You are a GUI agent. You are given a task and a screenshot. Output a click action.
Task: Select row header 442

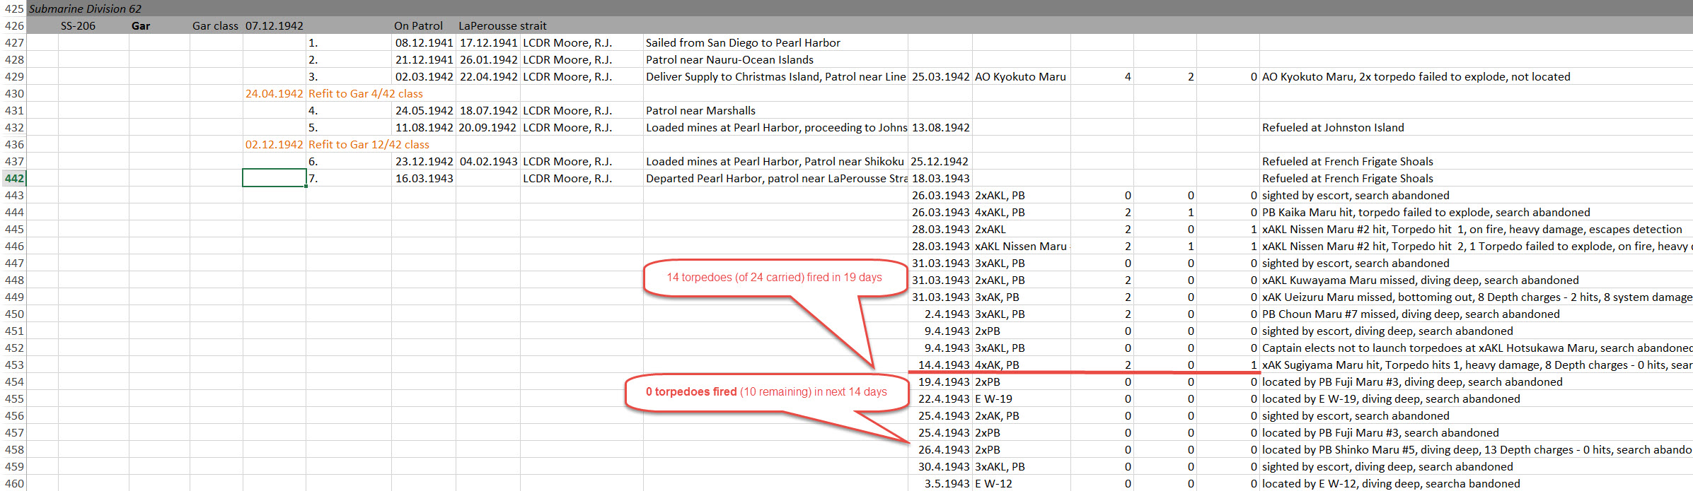coord(13,179)
